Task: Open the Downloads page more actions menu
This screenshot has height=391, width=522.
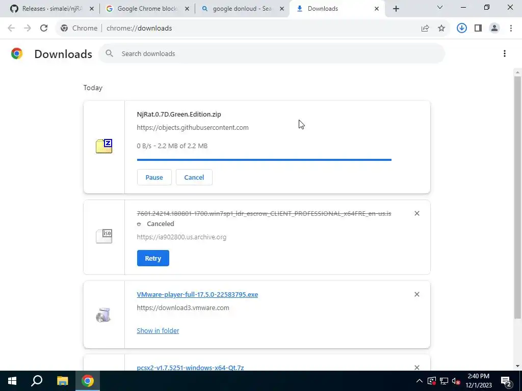Action: [505, 53]
